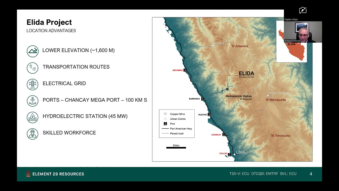Screen dimensions: 339x191
Task: Click the Antamina mine name label
Action: tap(242, 46)
